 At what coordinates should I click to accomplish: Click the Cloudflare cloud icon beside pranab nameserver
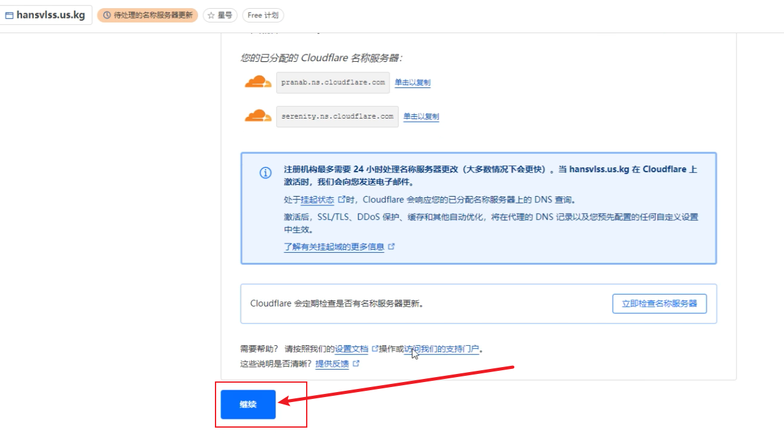(x=257, y=82)
